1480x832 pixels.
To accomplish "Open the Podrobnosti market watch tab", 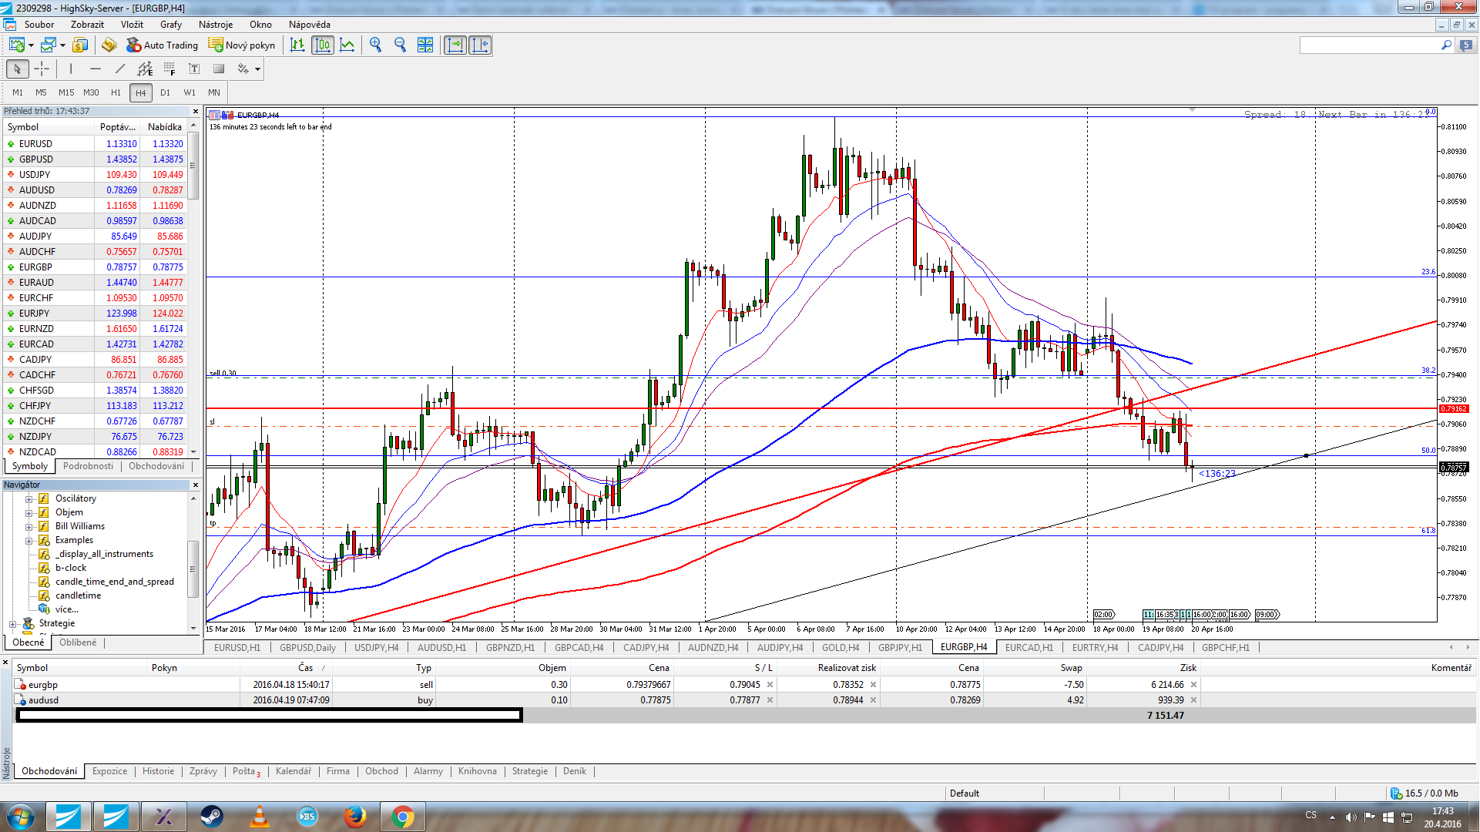I will 88,466.
